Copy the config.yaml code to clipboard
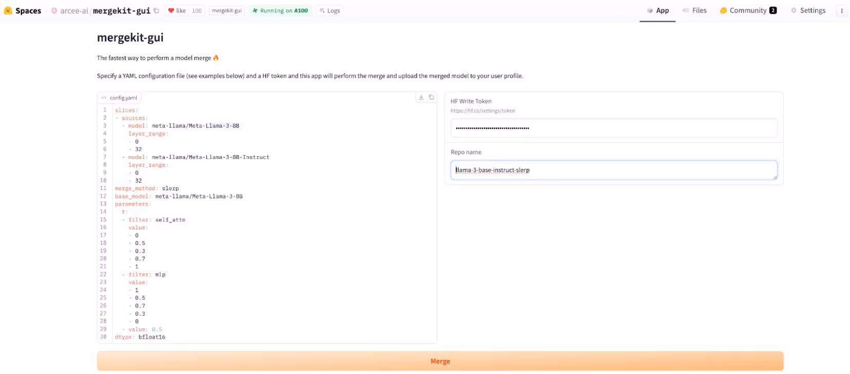Viewport: 850px width, 374px height. 431,97
